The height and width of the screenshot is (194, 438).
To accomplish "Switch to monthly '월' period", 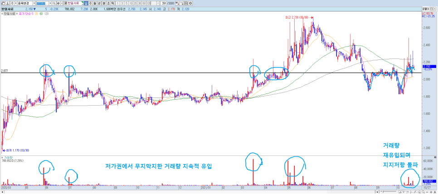I will pyautogui.click(x=95, y=3).
